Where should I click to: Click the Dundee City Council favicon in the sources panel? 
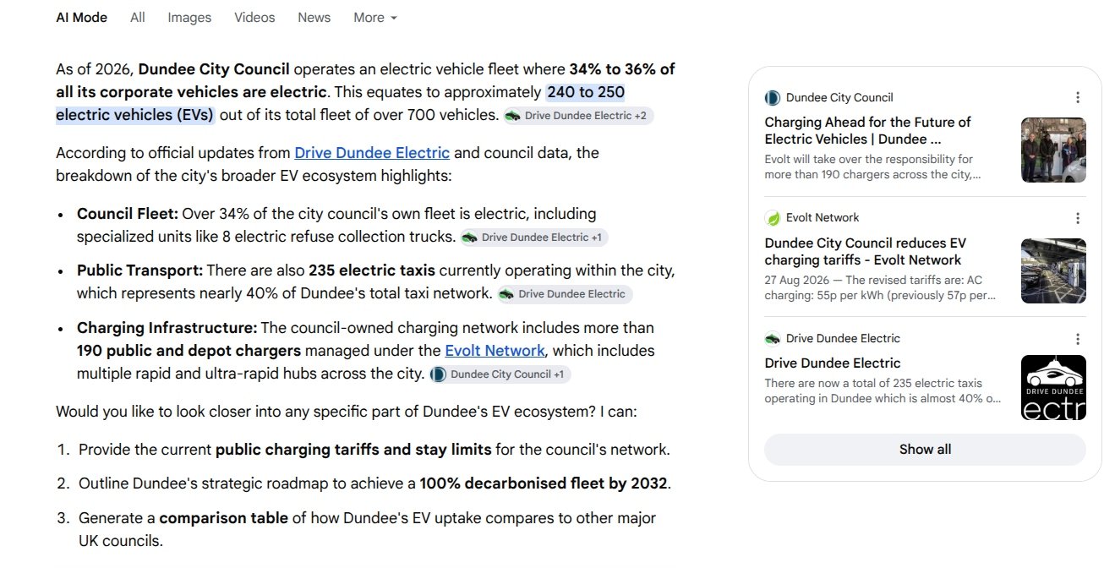(773, 97)
